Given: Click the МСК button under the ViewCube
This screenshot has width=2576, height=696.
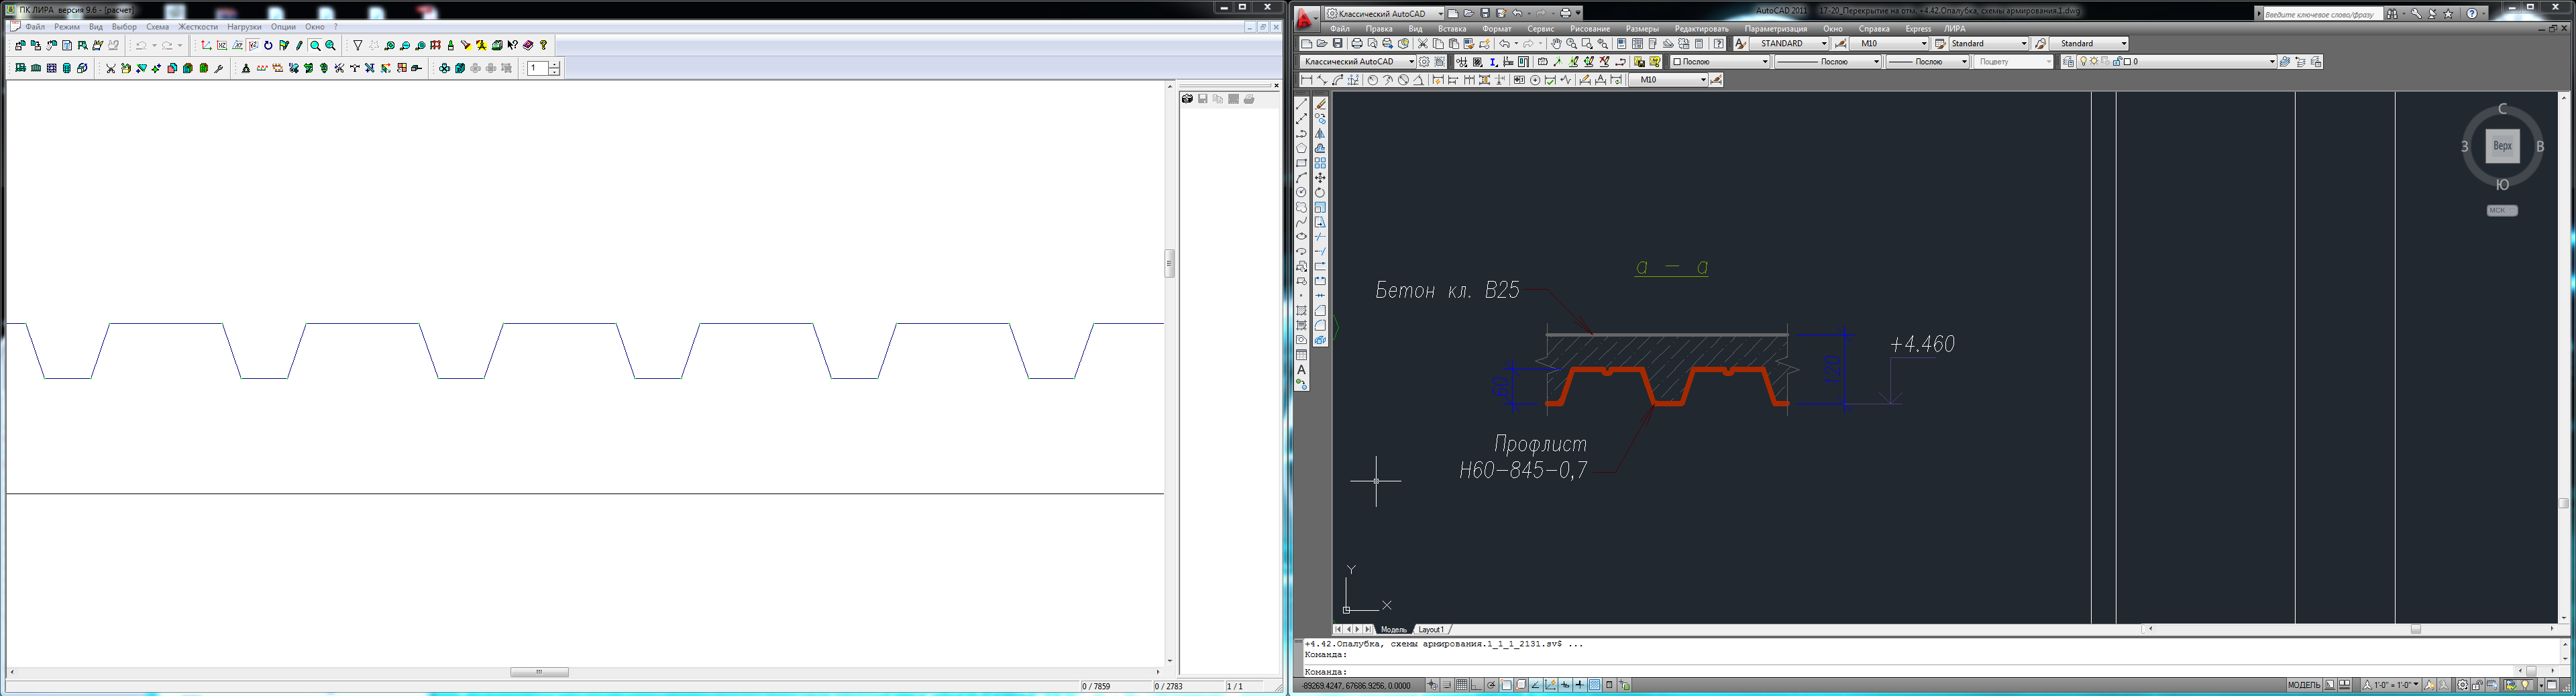Looking at the screenshot, I should click(x=2502, y=210).
